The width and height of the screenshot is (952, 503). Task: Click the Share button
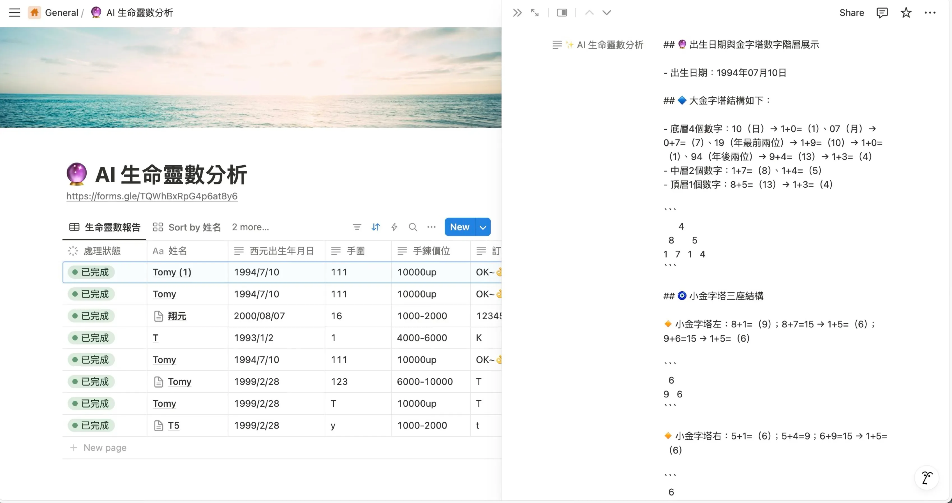(x=851, y=13)
